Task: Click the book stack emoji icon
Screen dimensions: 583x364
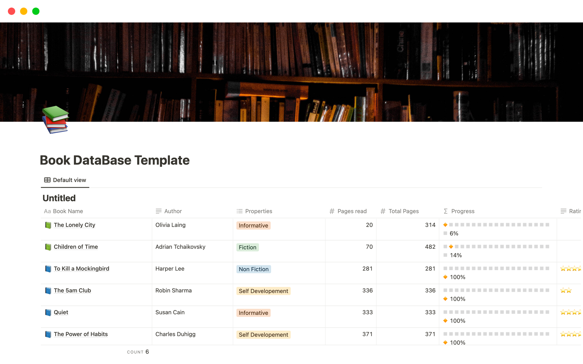Action: click(57, 122)
